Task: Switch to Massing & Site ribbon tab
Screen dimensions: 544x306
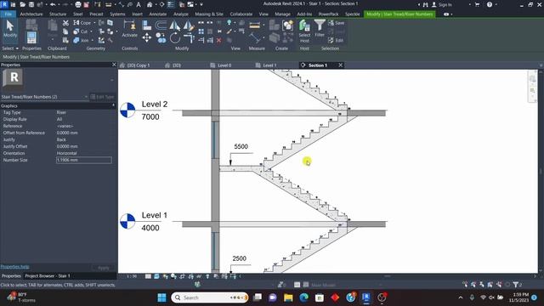Action: pyautogui.click(x=209, y=14)
